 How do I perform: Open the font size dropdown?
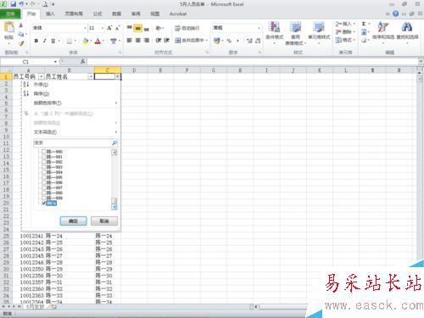point(103,28)
